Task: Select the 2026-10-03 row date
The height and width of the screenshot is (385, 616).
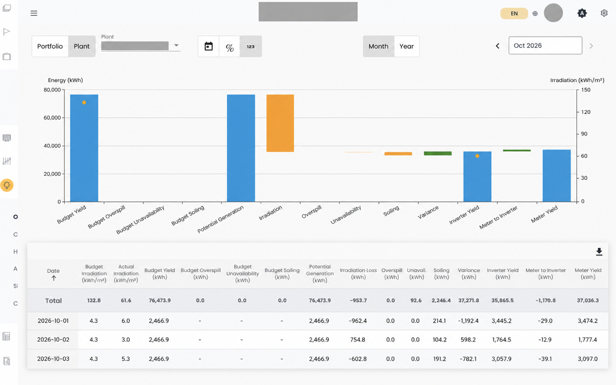Action: pyautogui.click(x=53, y=359)
